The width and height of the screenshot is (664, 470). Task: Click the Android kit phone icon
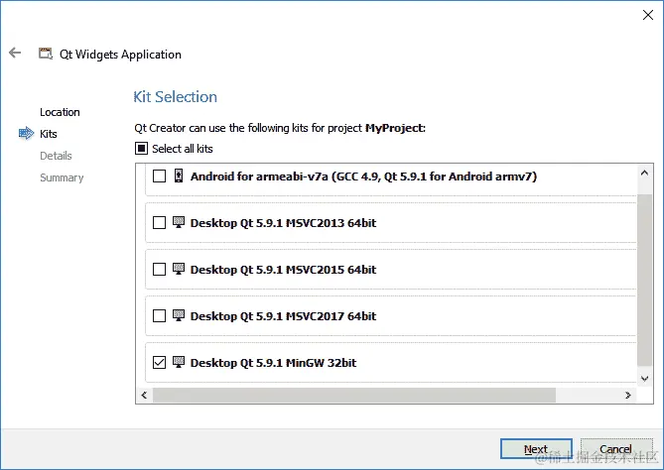point(179,176)
